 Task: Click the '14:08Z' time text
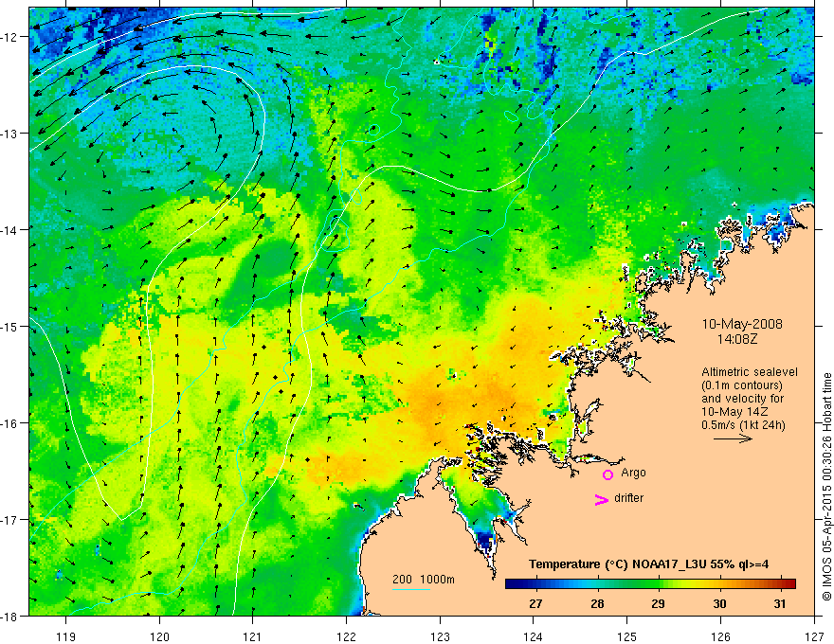[736, 338]
